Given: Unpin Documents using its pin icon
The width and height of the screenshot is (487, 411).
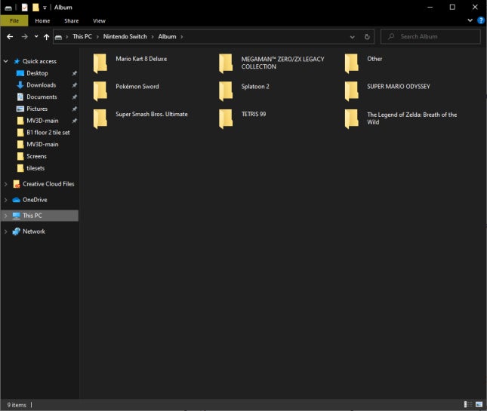Looking at the screenshot, I should [x=75, y=97].
